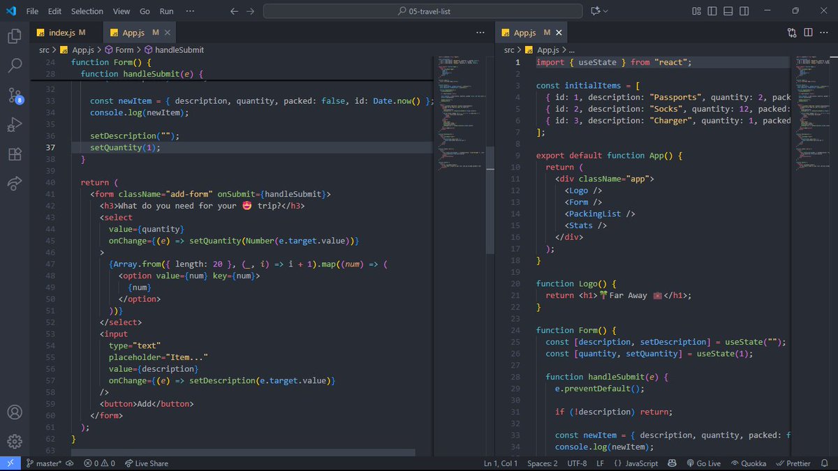
Task: Open notifications bell in status bar
Action: pos(825,463)
